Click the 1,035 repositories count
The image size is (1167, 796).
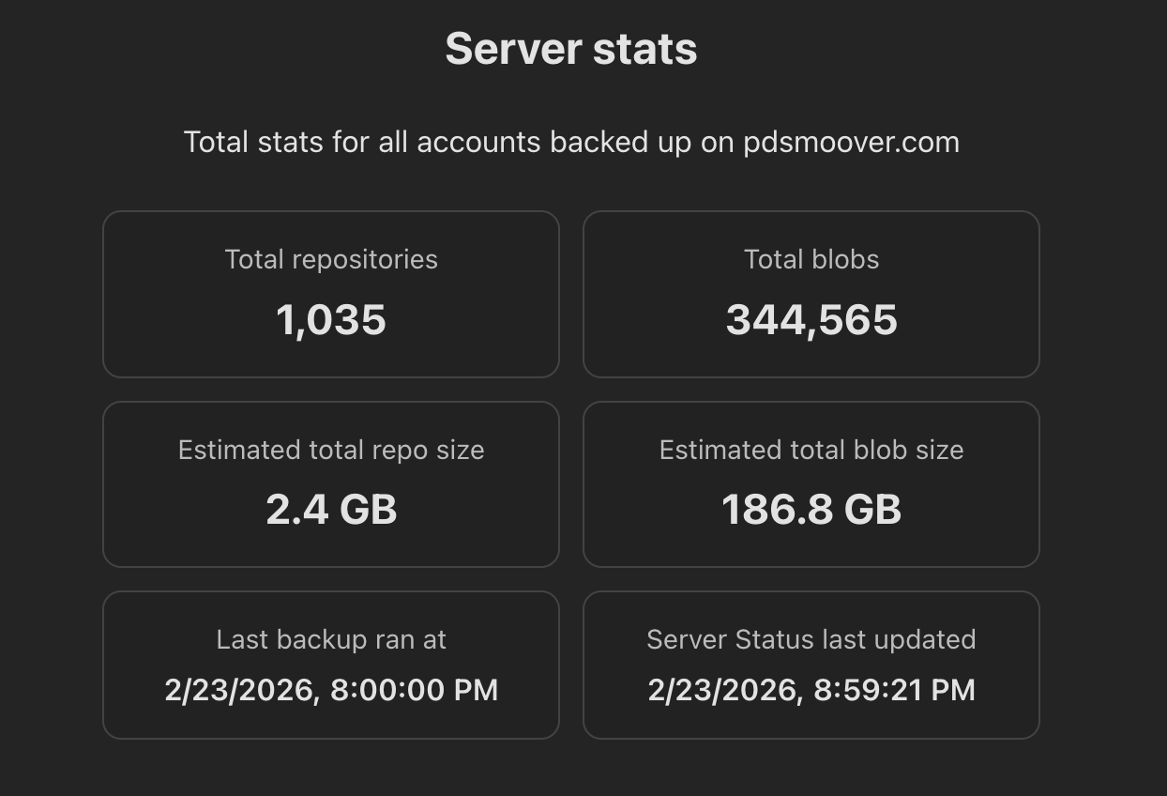(331, 320)
